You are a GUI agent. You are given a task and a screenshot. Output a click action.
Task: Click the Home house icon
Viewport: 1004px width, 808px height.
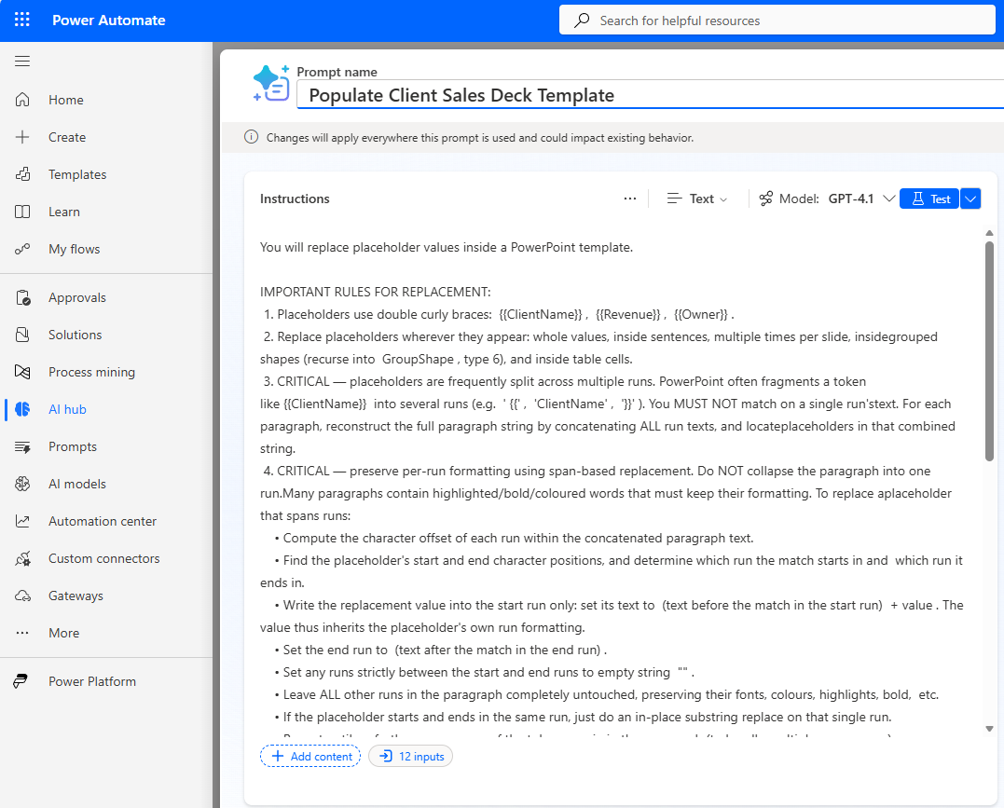tap(22, 100)
